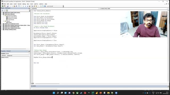Image resolution: width=170 pixels, height=95 pixels.
Task: Switch to the Alphabetic properties tab
Action: point(3,55)
